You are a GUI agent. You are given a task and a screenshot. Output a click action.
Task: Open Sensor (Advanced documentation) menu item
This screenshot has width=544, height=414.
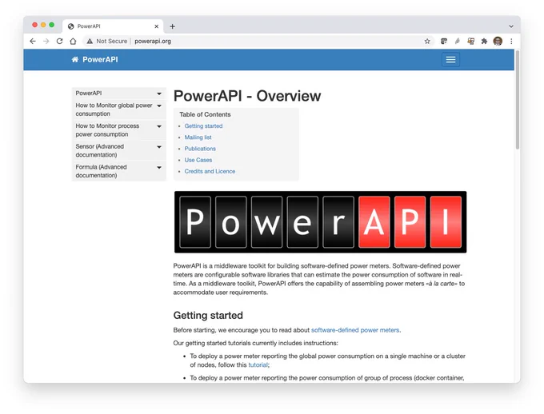coord(119,150)
